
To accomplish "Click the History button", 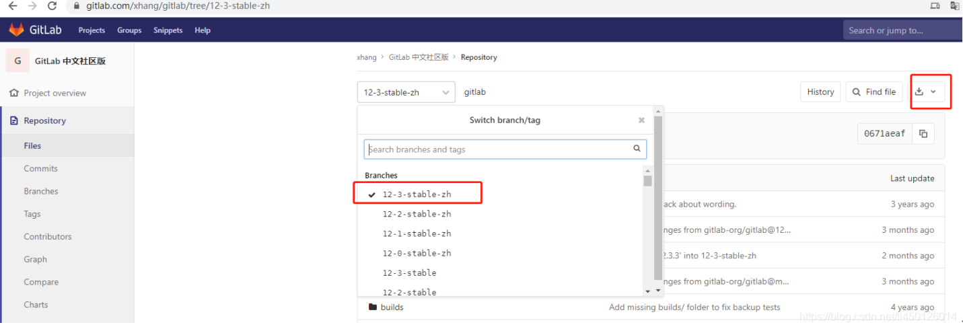I will tap(820, 92).
